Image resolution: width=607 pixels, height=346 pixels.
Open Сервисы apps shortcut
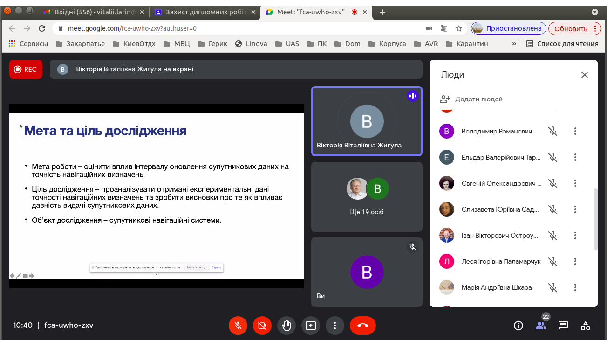click(x=28, y=44)
